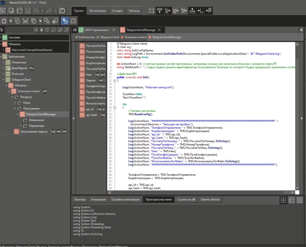This screenshot has width=306, height=247.
Task: Click the Телеграм клиент breadcrumb link
Action: pos(136,37)
